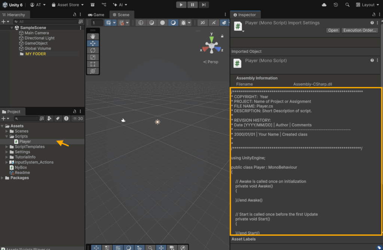Click the Execution Order button
The height and width of the screenshot is (250, 383).
(359, 30)
